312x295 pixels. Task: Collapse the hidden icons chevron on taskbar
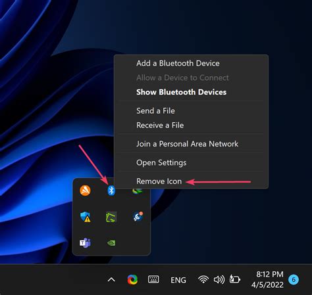click(x=111, y=280)
